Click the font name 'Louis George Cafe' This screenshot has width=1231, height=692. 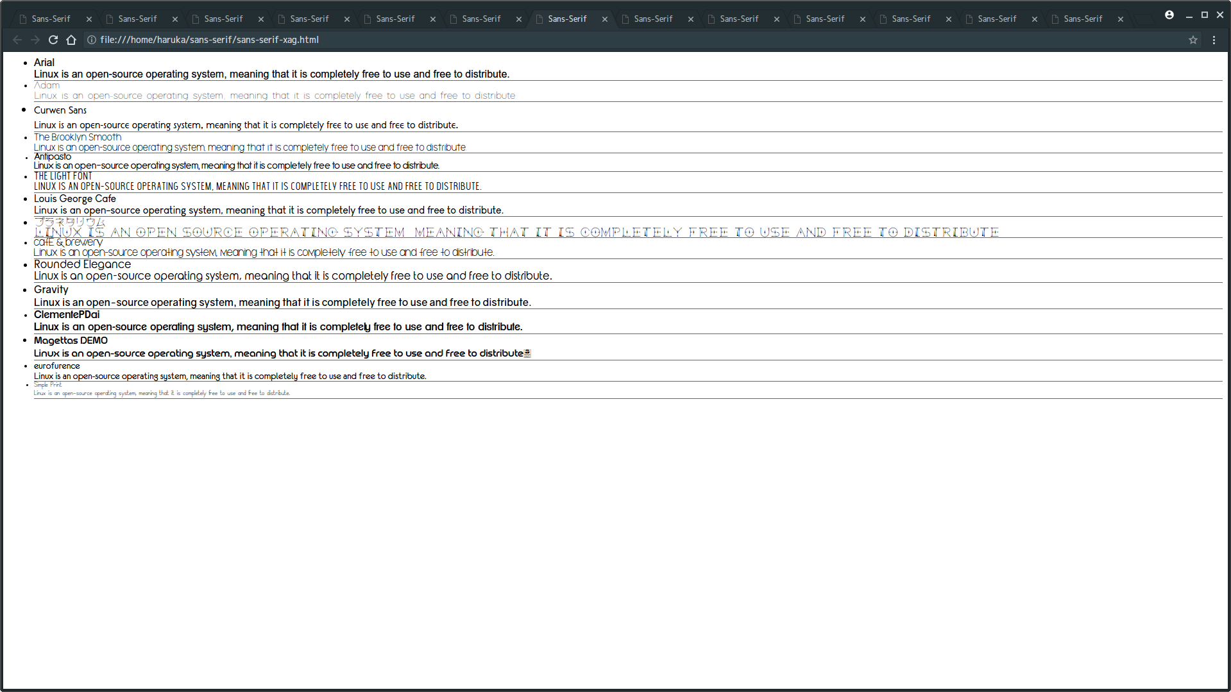[75, 199]
